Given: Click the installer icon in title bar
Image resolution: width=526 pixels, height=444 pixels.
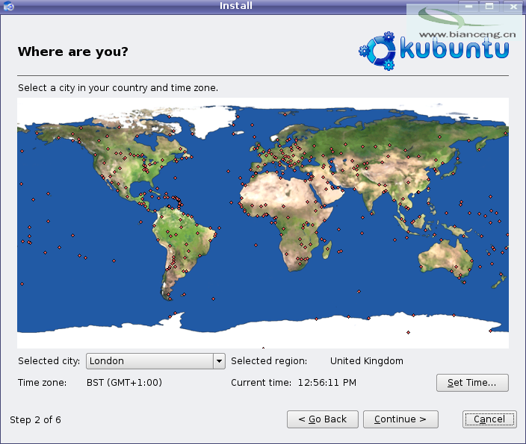Looking at the screenshot, I should point(8,6).
